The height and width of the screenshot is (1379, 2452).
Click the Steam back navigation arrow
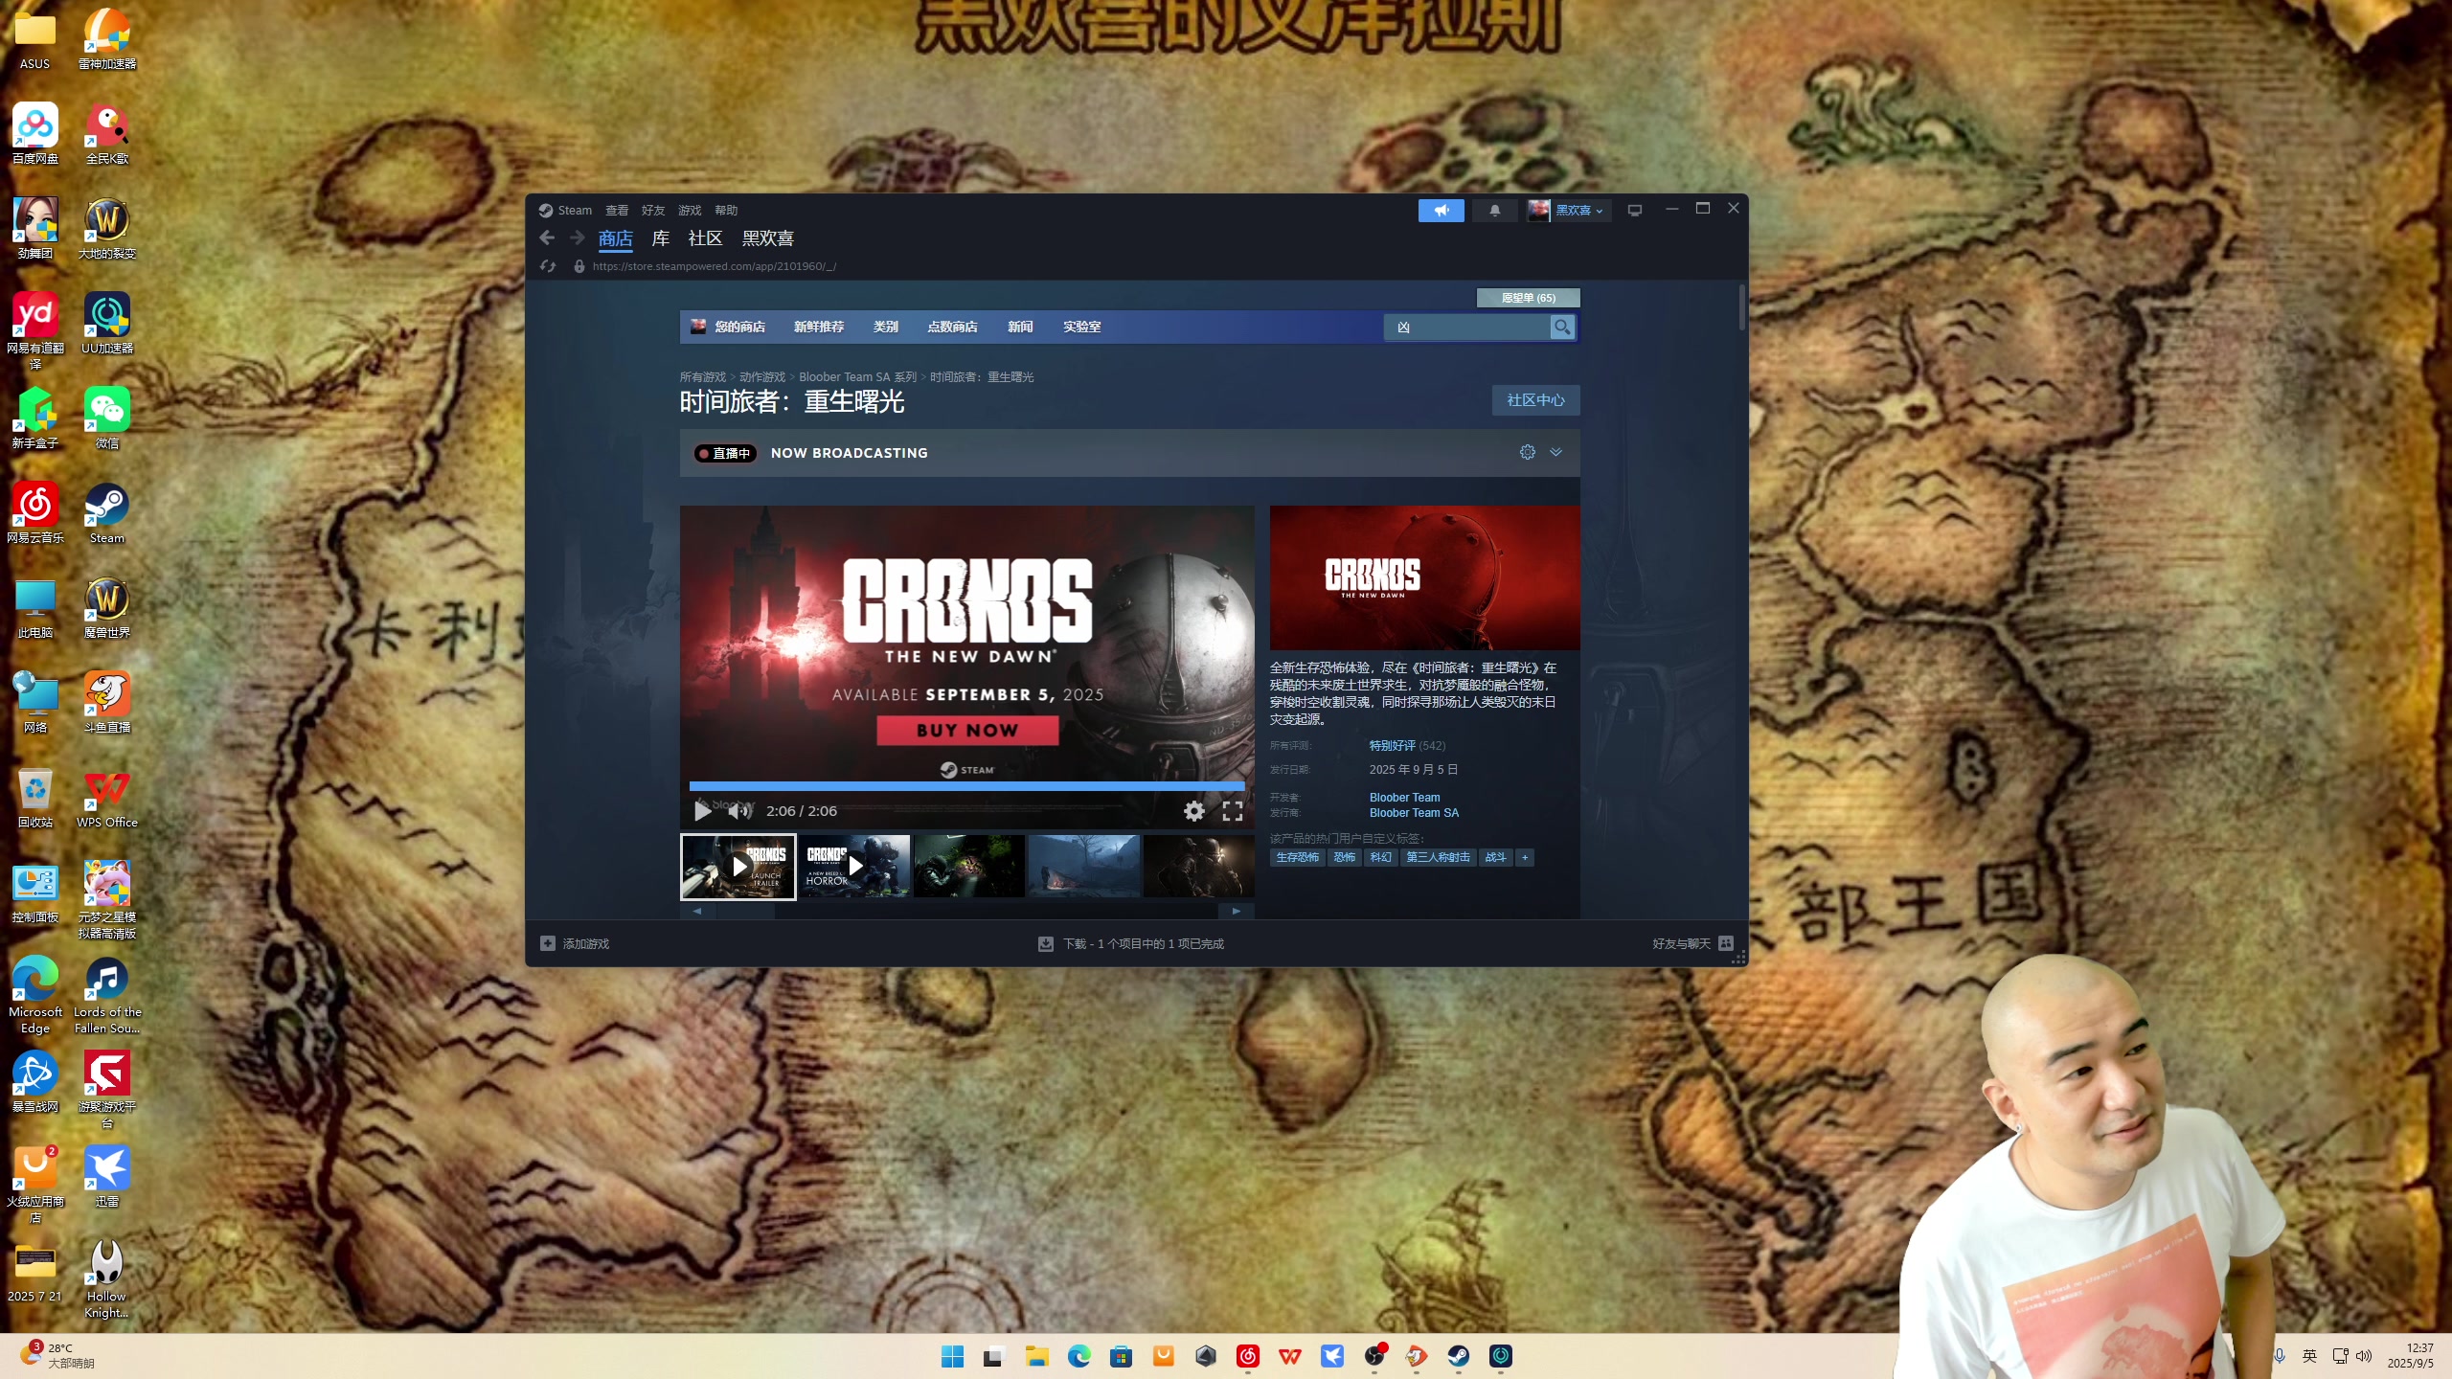coord(547,237)
